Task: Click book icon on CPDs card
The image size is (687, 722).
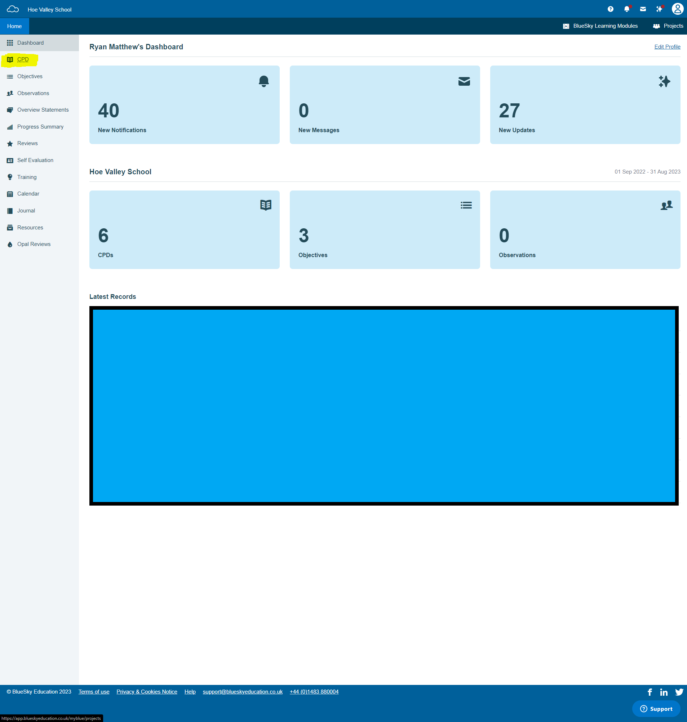Action: pyautogui.click(x=266, y=205)
